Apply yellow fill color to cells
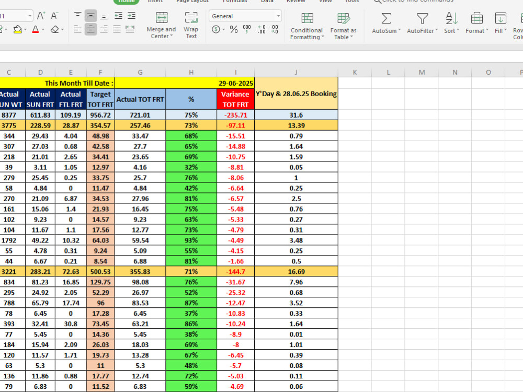The width and height of the screenshot is (523, 392). [18, 29]
